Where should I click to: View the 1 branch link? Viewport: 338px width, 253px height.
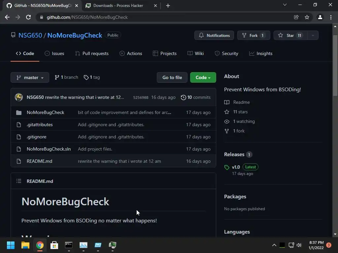pyautogui.click(x=66, y=77)
